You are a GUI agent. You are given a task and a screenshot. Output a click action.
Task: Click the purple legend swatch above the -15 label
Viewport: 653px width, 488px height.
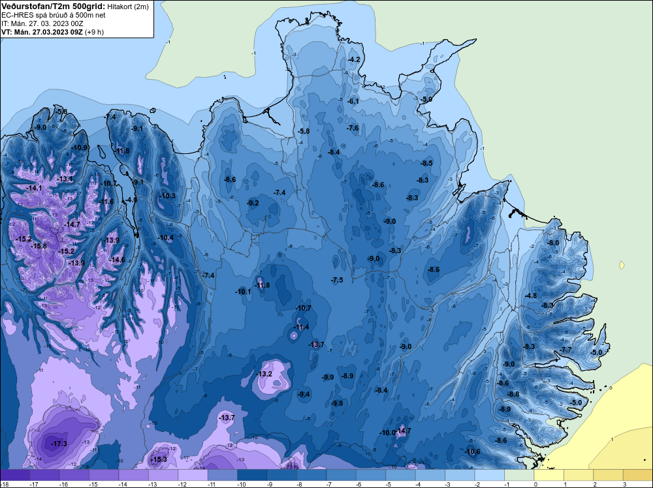[x=104, y=475]
